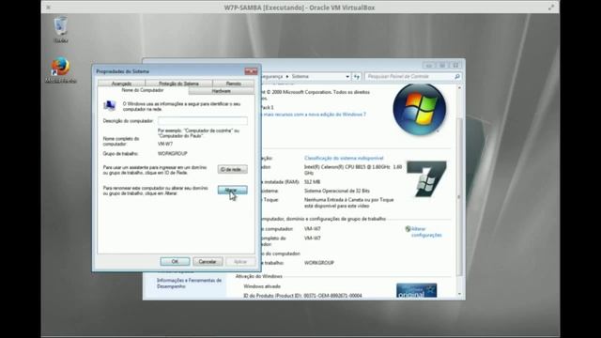
Task: Click scrollbar up arrow in Sistema window
Action: tap(459, 87)
